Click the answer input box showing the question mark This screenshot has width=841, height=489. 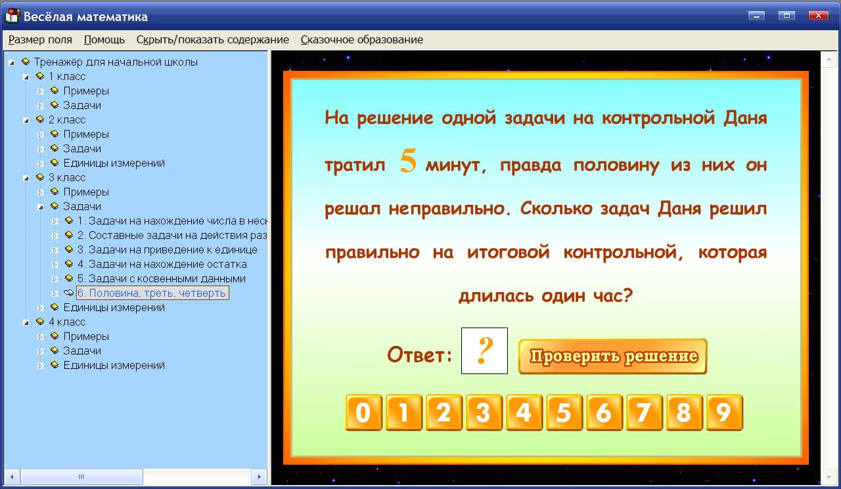click(x=484, y=351)
